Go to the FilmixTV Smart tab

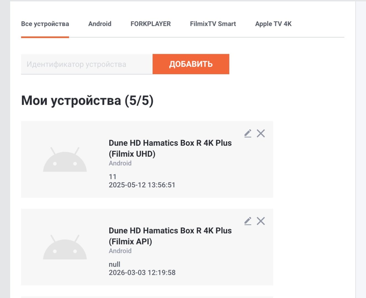pos(213,24)
